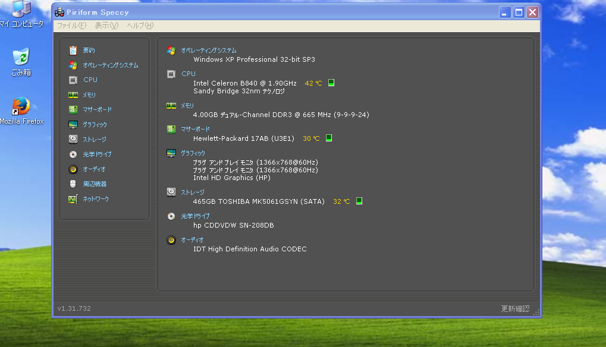Click the オーディオ speaker icon in sidebar
The image size is (606, 347).
click(73, 169)
